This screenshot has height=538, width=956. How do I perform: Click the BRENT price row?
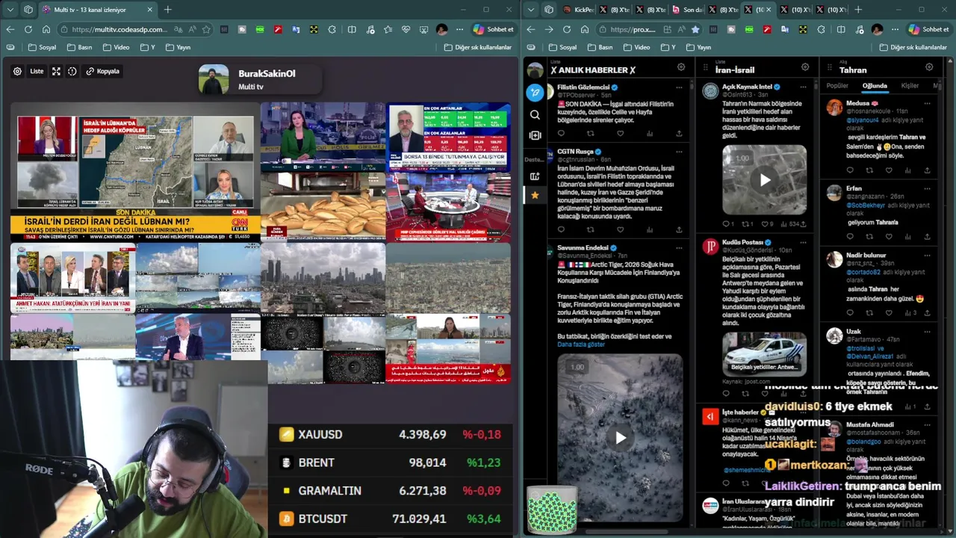point(390,463)
